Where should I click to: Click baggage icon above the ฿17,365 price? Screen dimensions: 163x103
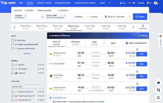137,72
